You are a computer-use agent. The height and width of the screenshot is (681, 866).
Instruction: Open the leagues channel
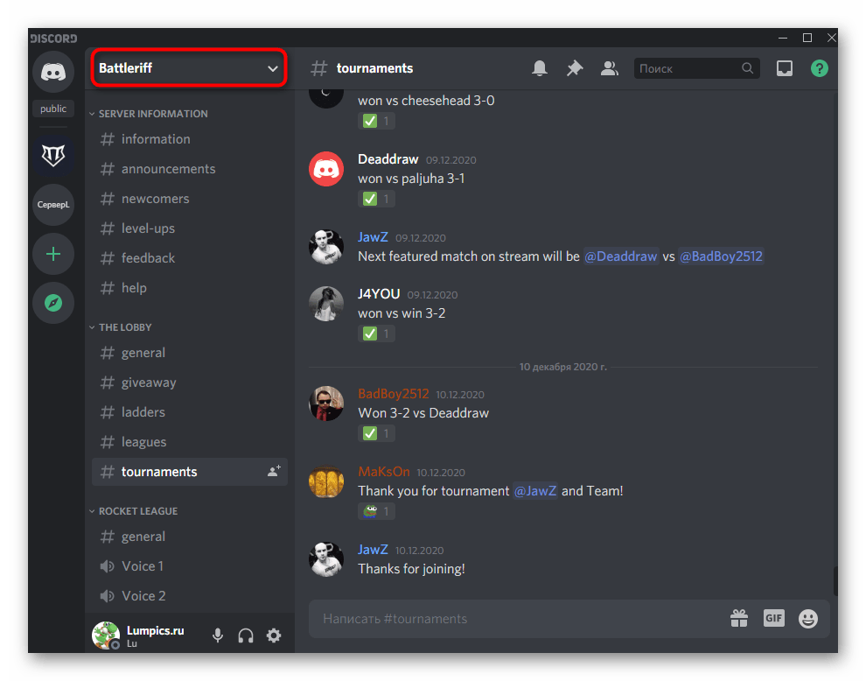tap(190, 442)
